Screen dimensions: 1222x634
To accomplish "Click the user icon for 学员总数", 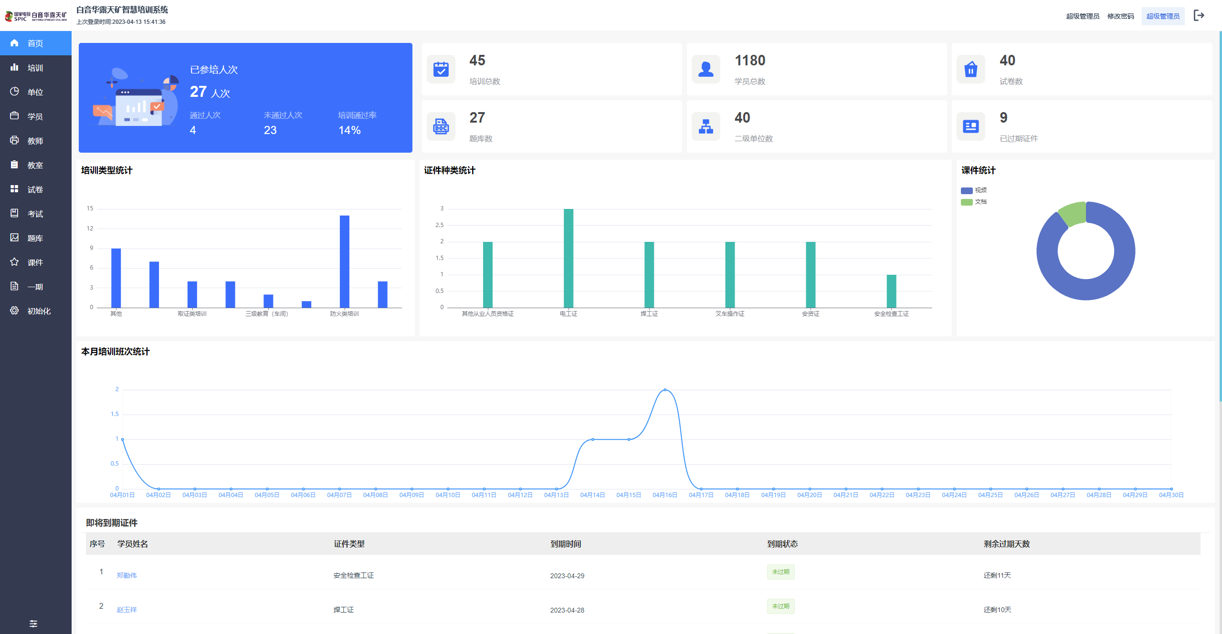I will (x=706, y=69).
